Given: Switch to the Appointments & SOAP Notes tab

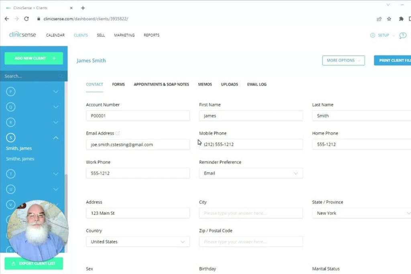Looking at the screenshot, I should coord(161,84).
